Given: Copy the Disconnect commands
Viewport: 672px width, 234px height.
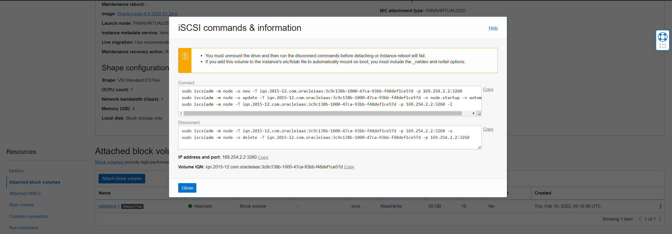Looking at the screenshot, I should (488, 129).
